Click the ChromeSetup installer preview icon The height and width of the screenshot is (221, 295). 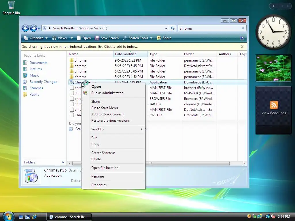pos(31,176)
